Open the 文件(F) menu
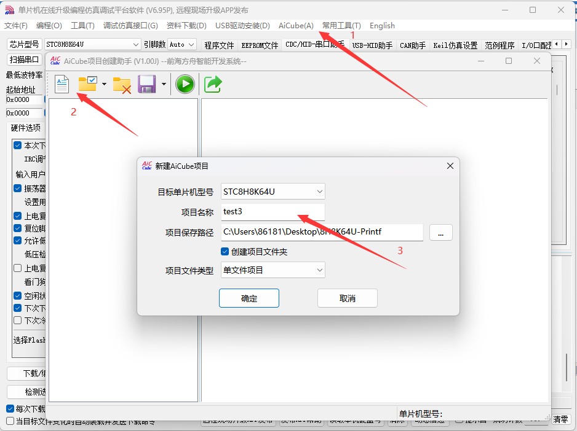This screenshot has height=431, width=577. click(16, 26)
